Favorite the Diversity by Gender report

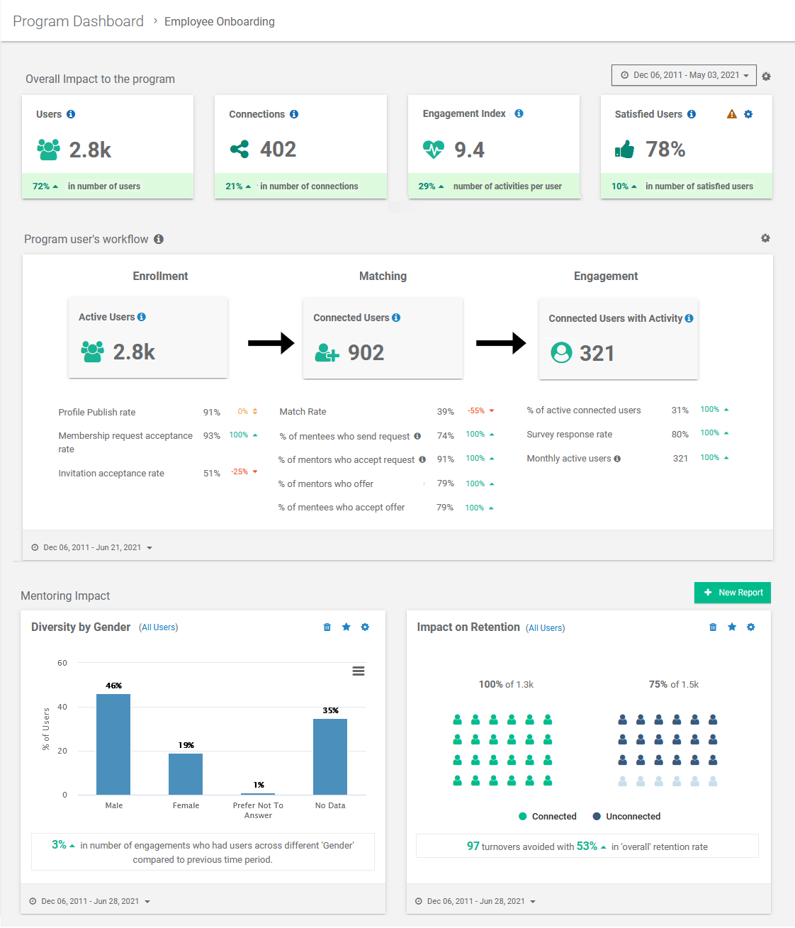click(346, 627)
